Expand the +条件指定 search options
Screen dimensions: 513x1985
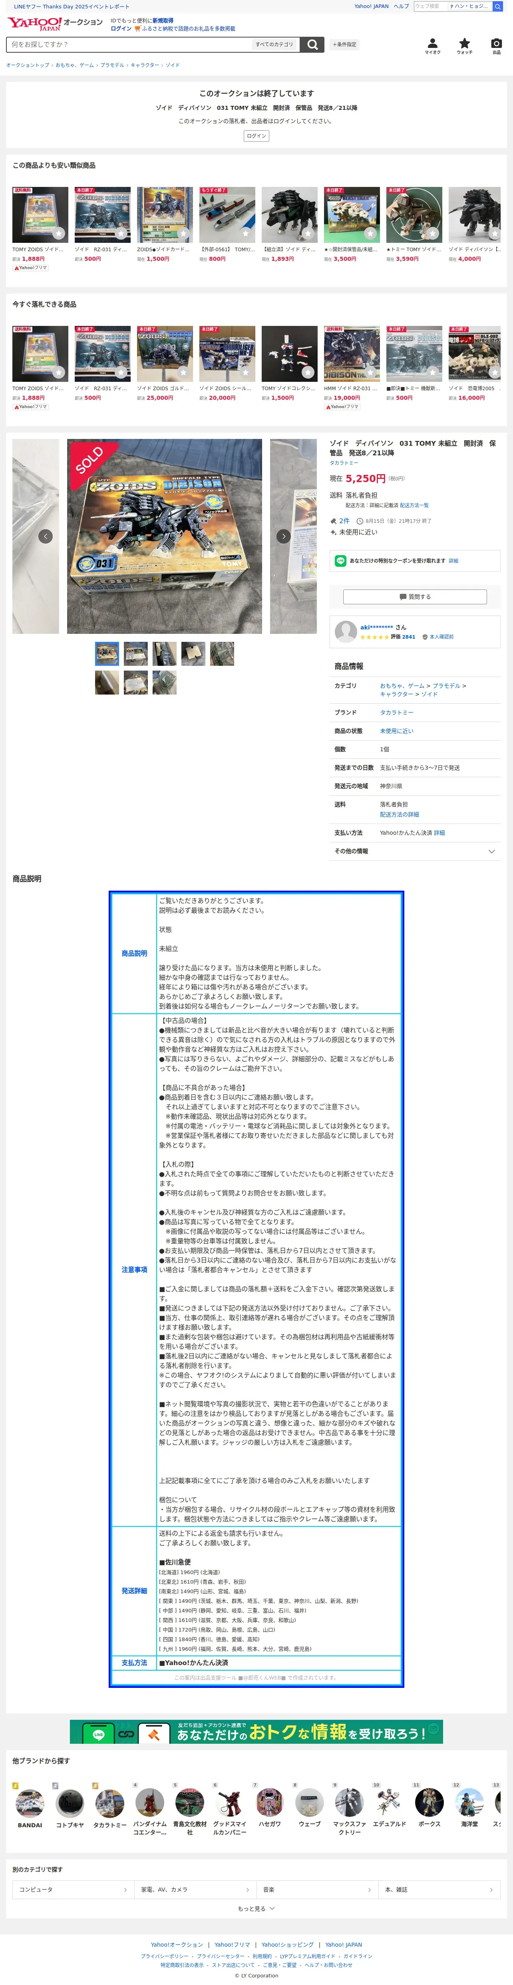point(344,45)
